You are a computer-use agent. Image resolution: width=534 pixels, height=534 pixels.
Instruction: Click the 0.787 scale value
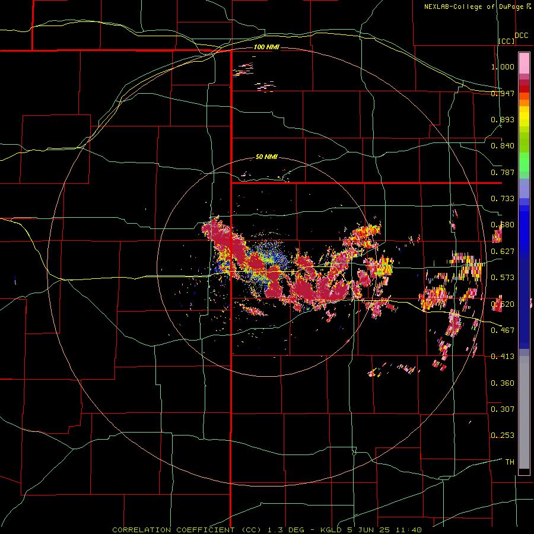[503, 172]
